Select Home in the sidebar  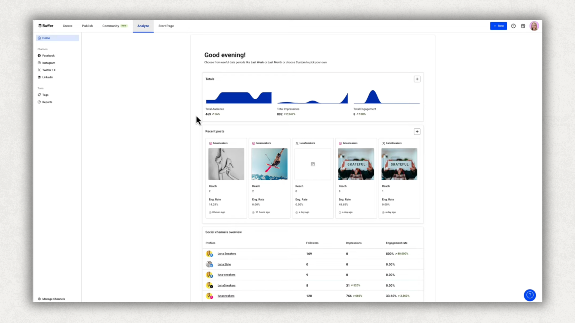57,38
